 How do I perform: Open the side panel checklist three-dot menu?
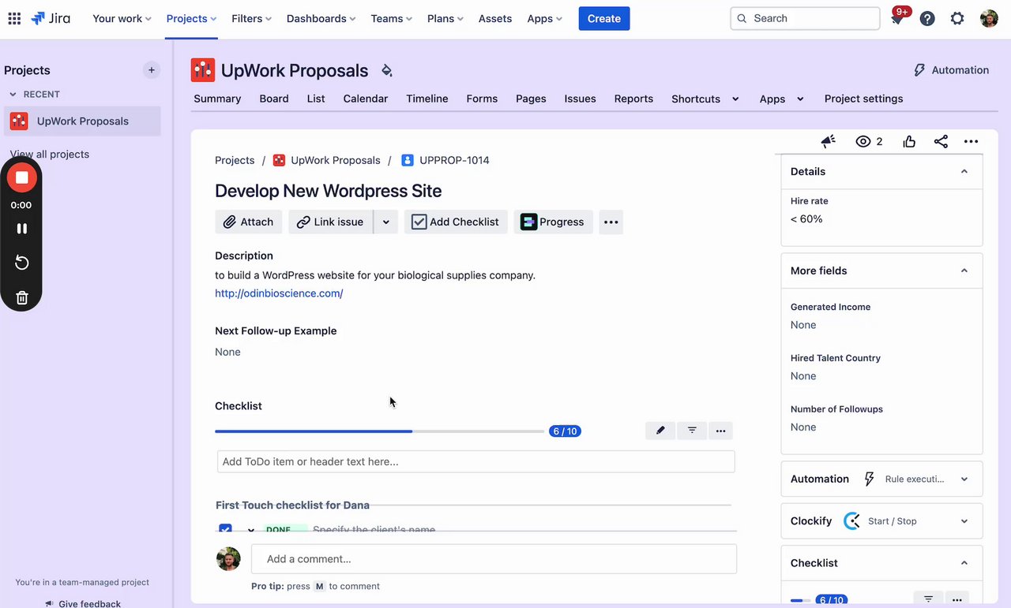click(957, 600)
